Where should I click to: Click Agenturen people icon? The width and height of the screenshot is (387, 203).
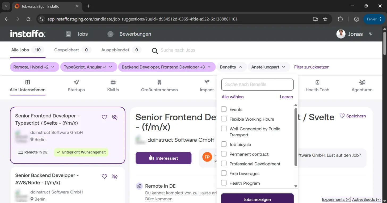click(362, 82)
